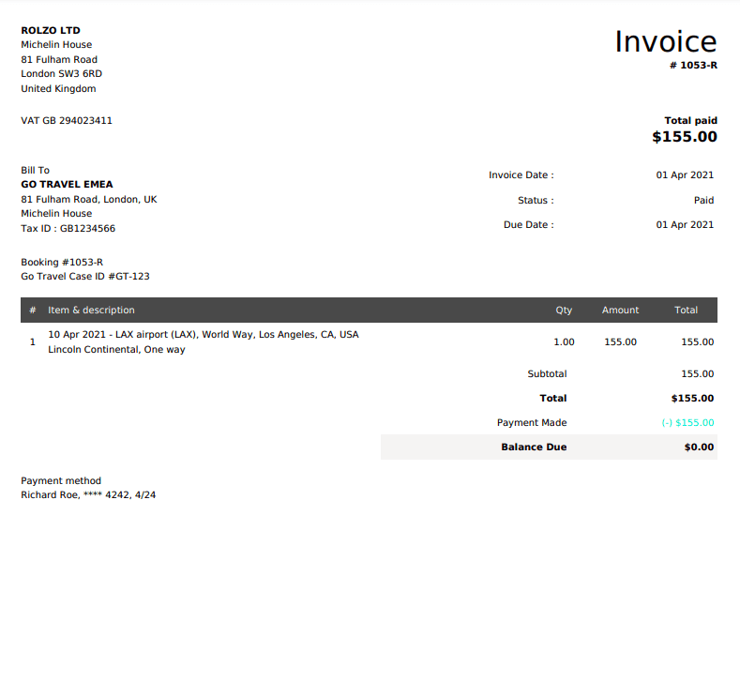Click the invoice number # 1053-R
Image resolution: width=740 pixels, height=682 pixels.
(x=693, y=65)
